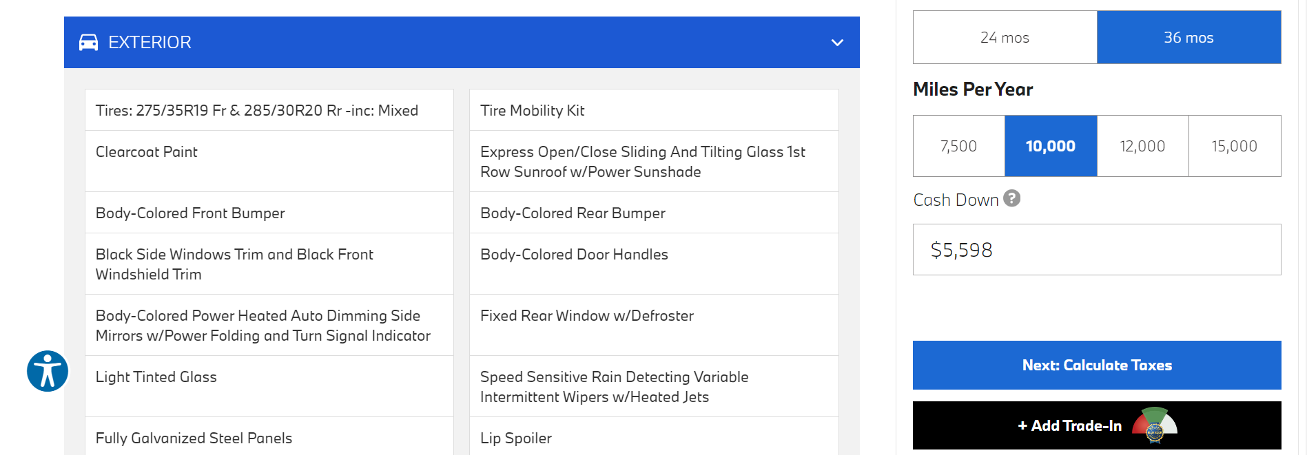This screenshot has height=455, width=1307.
Task: Click the Lip Spoiler feature row
Action: point(653,438)
